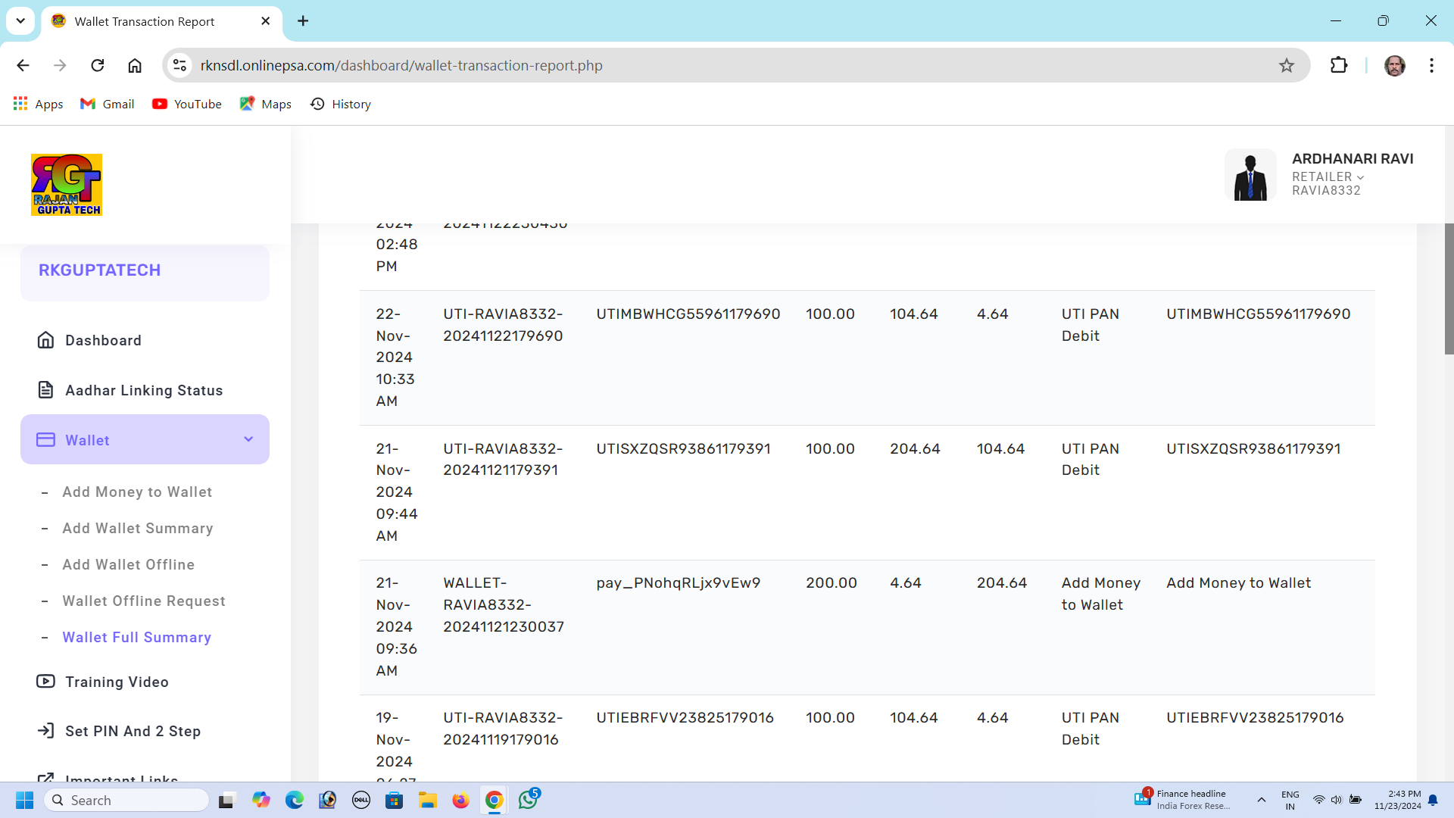Open the YouTube bookmark
The image size is (1454, 818).
[x=187, y=105]
